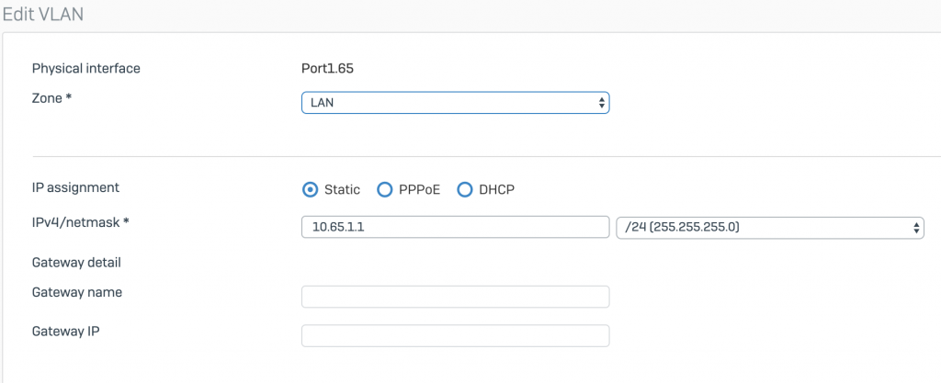Select the Static radio button
941x383 pixels.
(310, 190)
